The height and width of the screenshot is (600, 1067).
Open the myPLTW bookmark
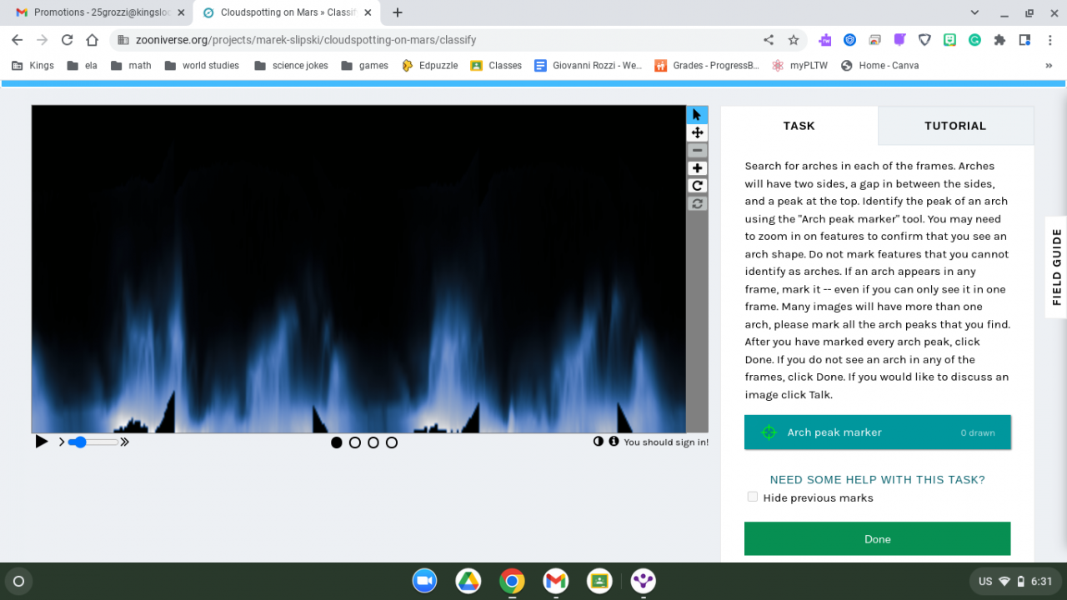click(800, 65)
